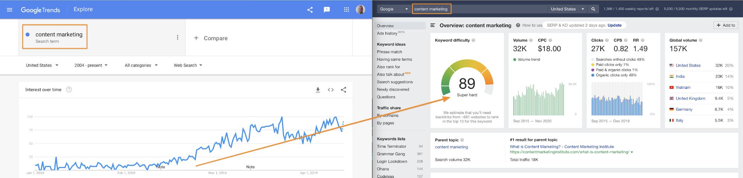Screen dimensions: 743x178
Task: Open the United States region dropdown in Trends
Action: tap(42, 65)
